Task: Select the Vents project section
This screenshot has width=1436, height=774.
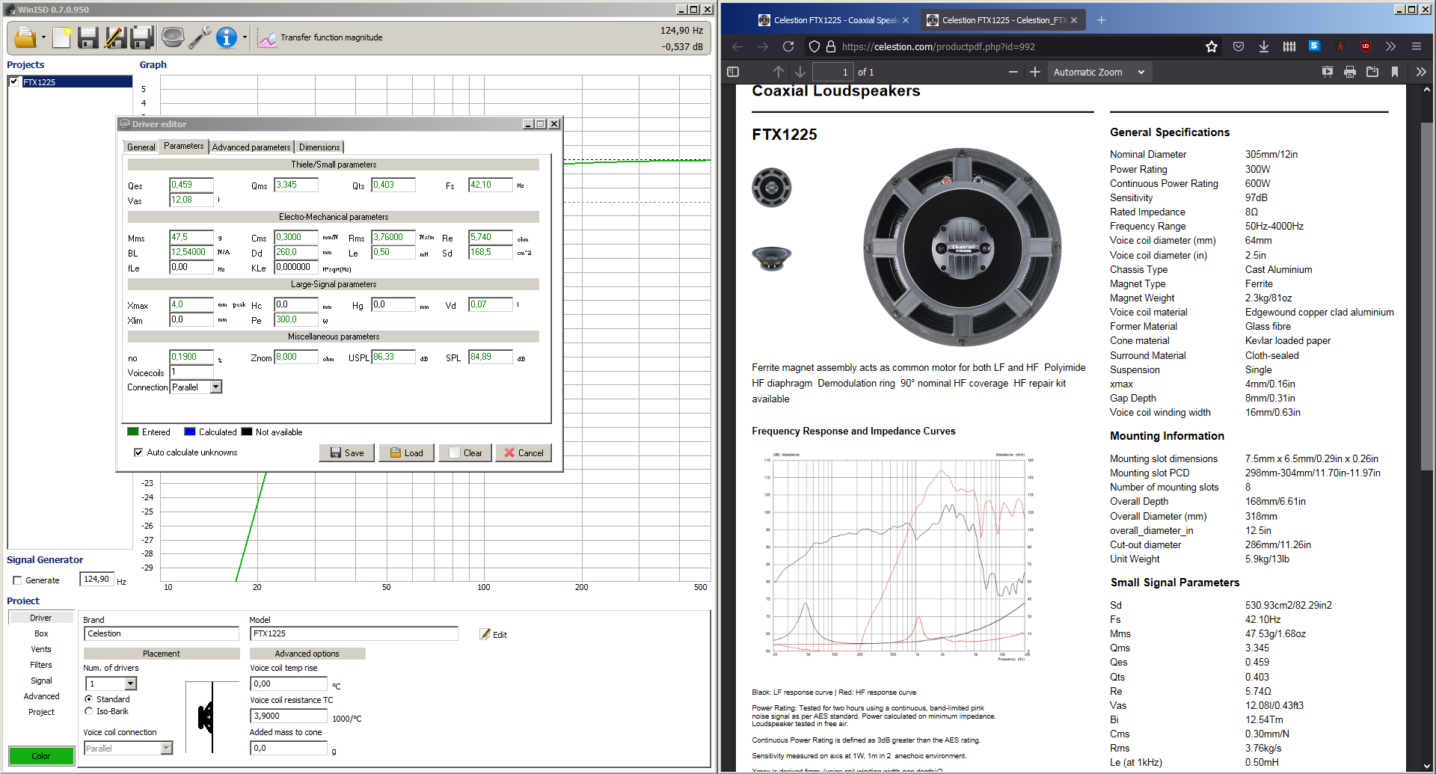Action: 41,649
